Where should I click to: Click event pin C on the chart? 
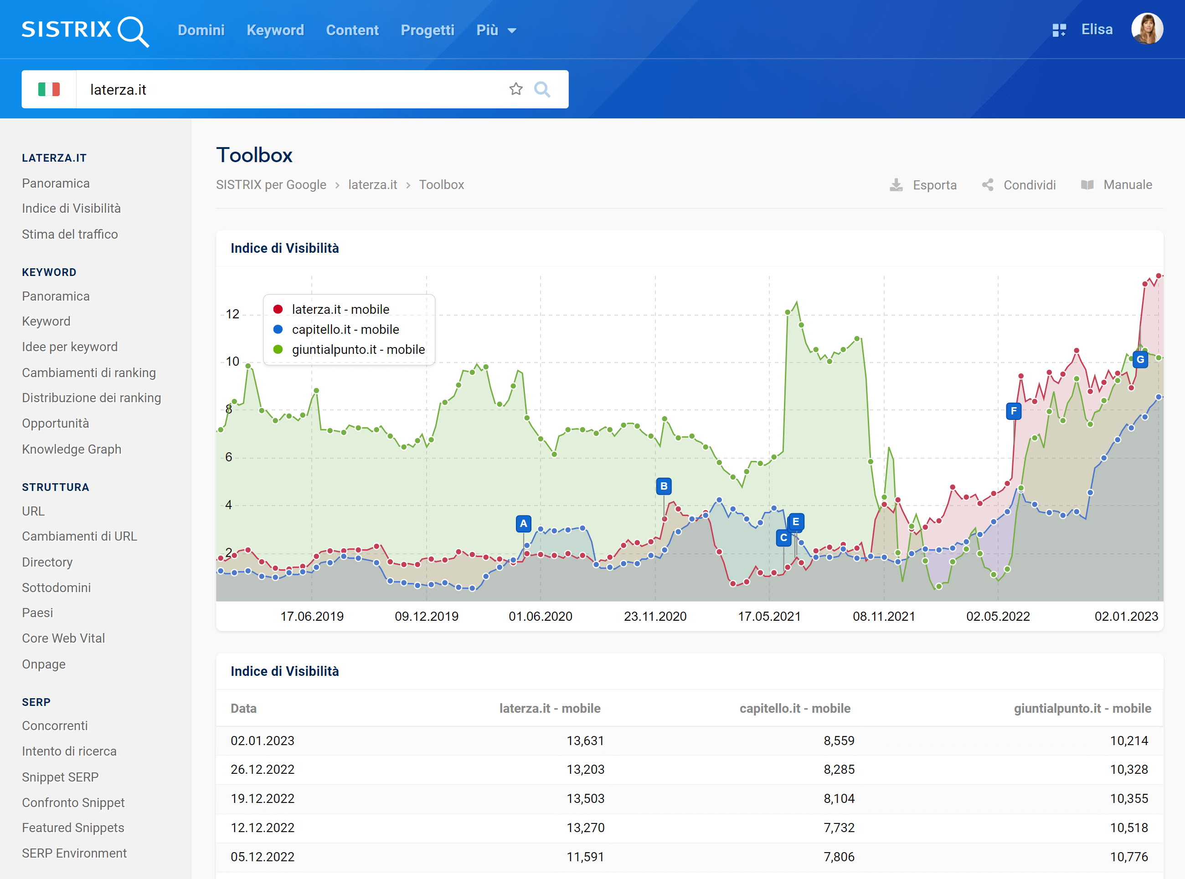pyautogui.click(x=783, y=538)
